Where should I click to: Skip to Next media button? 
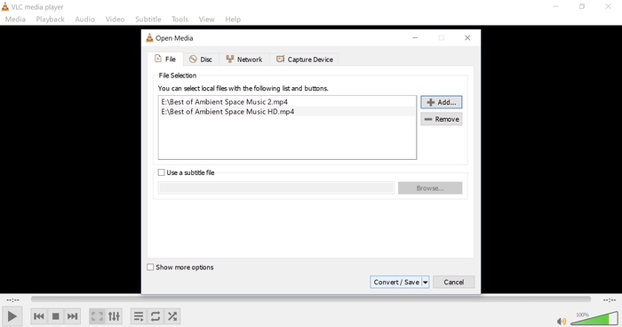pos(72,316)
